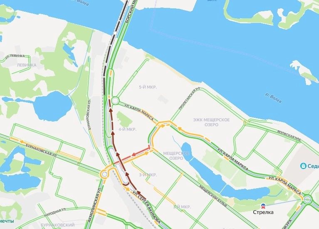Click the Волжская наб. street label
319x229 pixels.
pyautogui.click(x=289, y=135)
